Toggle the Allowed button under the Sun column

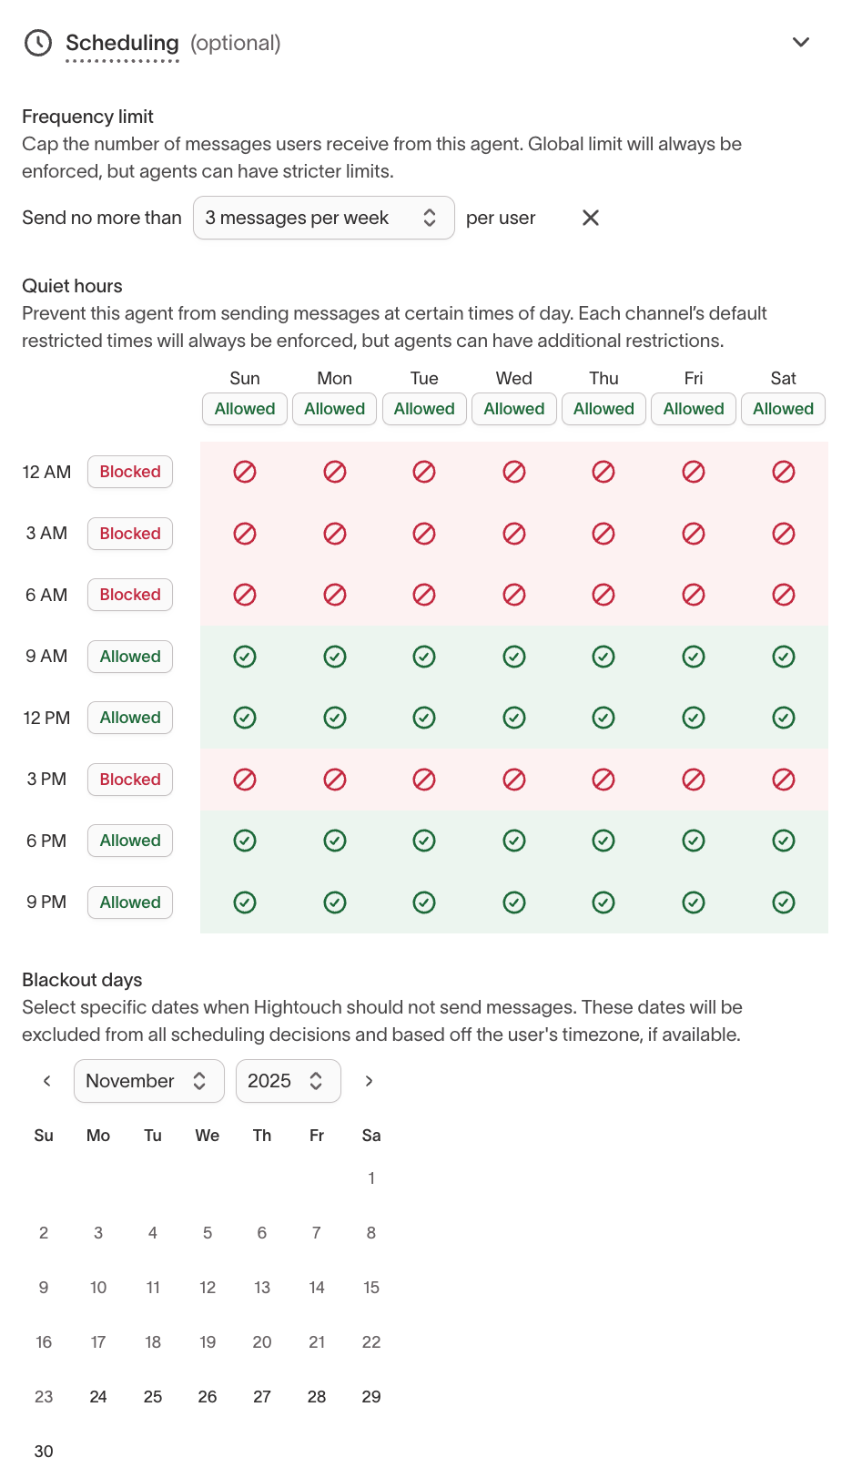pos(244,409)
